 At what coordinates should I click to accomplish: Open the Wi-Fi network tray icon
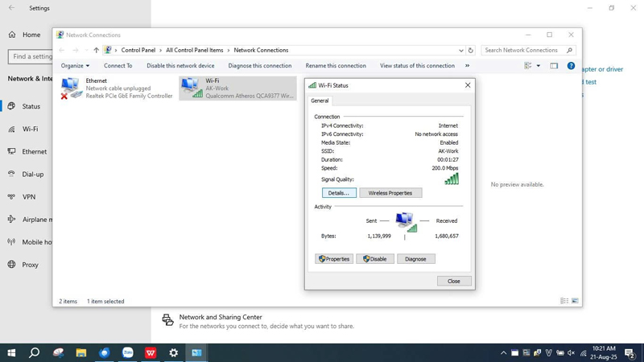click(x=583, y=353)
